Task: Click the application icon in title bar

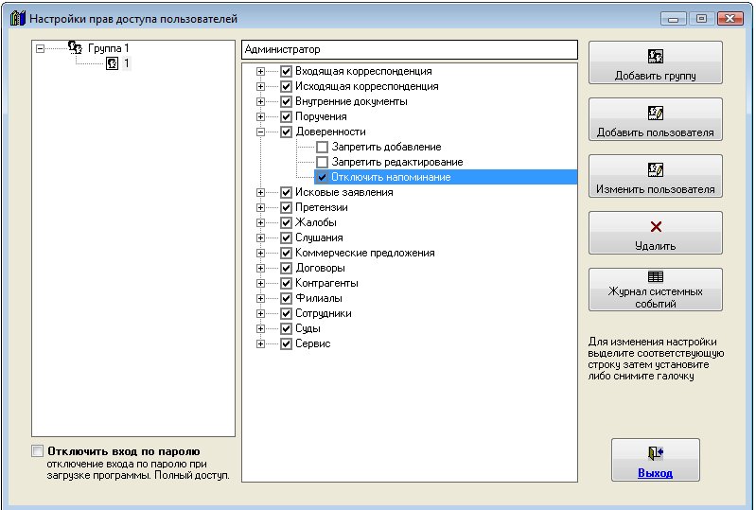Action: (17, 19)
